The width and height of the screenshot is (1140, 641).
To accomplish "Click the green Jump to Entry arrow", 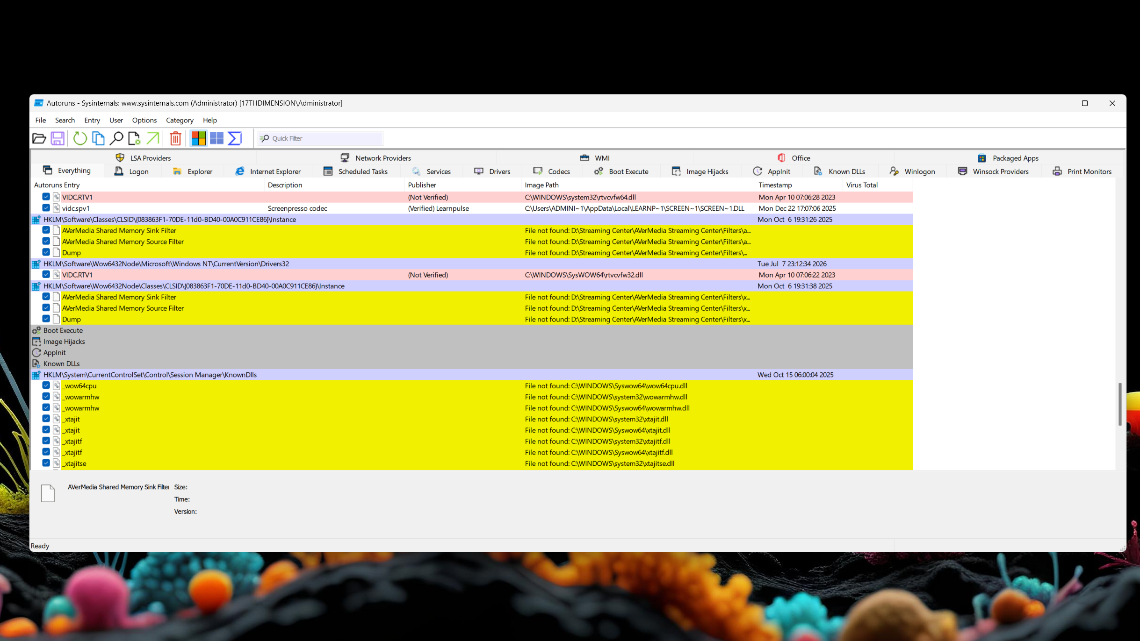I will pyautogui.click(x=153, y=138).
